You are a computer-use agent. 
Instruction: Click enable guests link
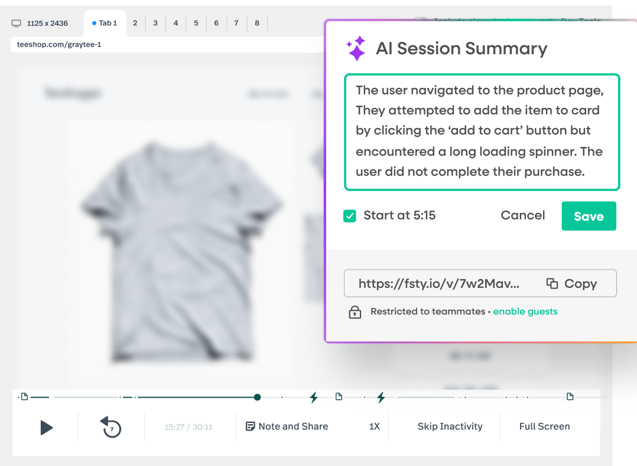(x=525, y=311)
